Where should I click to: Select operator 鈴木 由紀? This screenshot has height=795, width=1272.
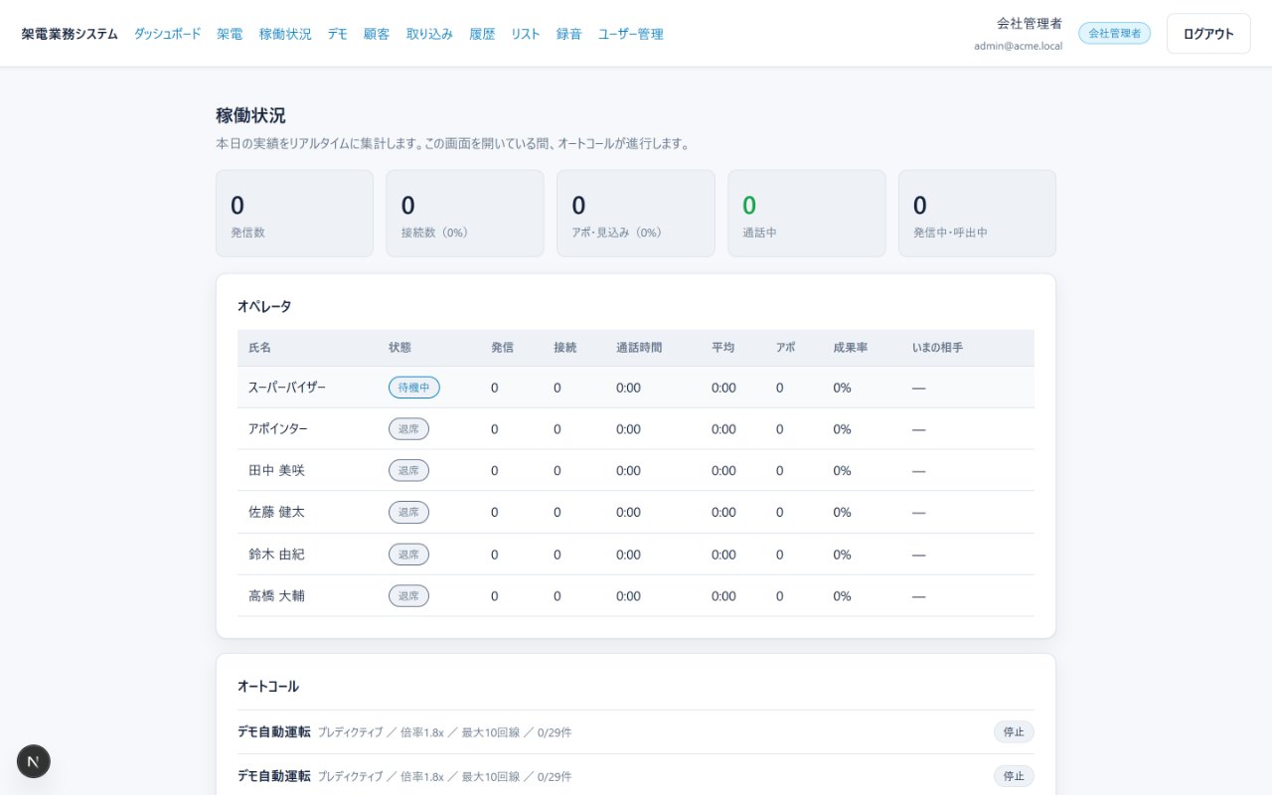[x=276, y=555]
